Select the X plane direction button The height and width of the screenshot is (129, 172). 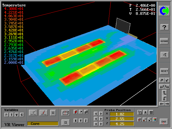pos(76,121)
